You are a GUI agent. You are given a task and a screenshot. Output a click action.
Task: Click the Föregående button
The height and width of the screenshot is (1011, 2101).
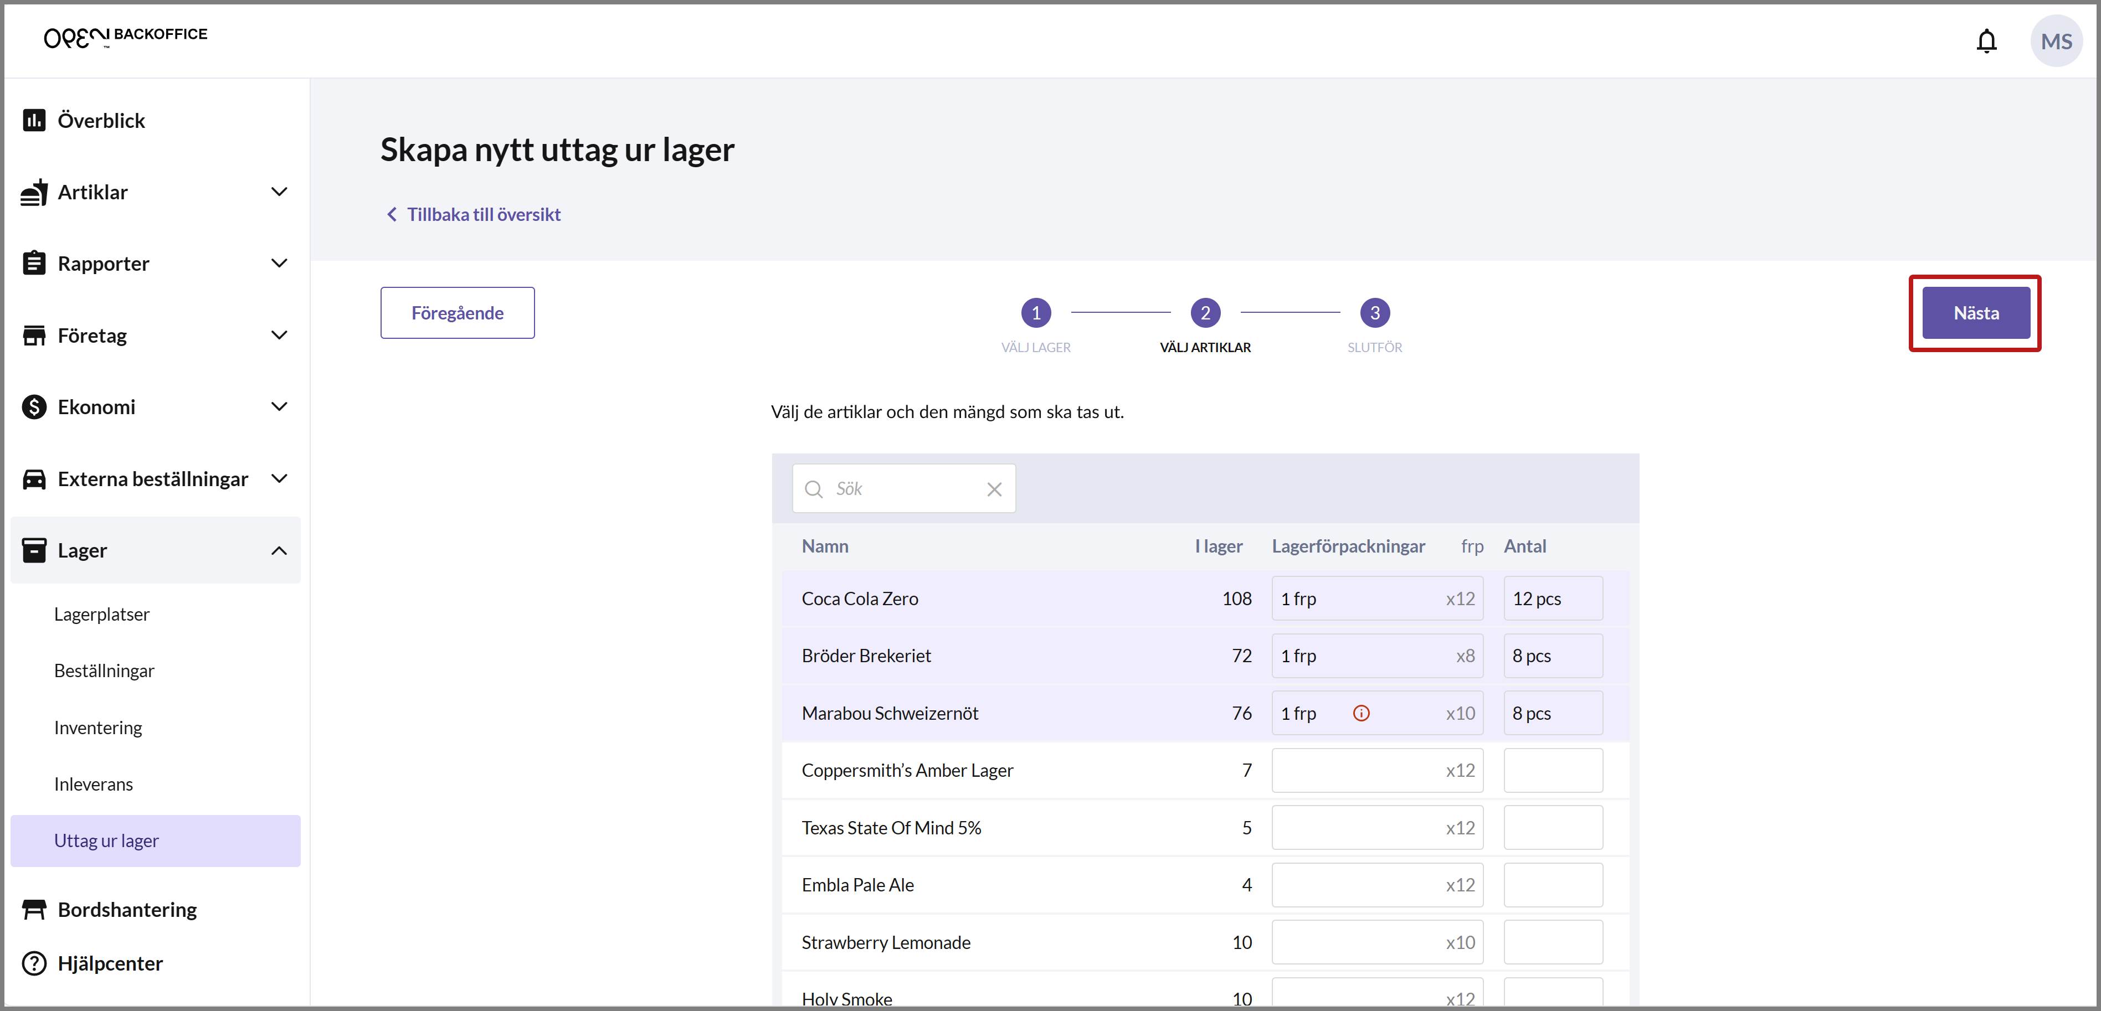click(x=457, y=313)
